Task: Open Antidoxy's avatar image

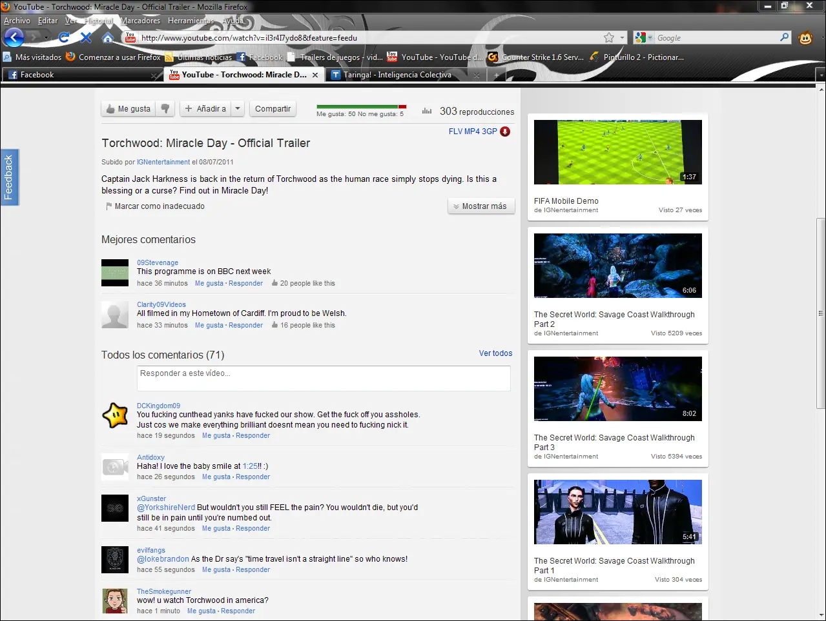Action: coord(115,467)
